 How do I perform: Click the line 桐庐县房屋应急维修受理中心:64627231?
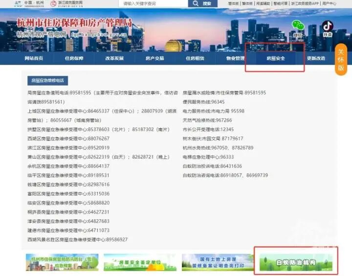tap(68, 212)
